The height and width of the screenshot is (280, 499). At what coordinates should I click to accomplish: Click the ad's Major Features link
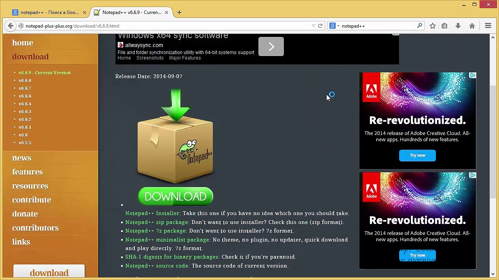(x=185, y=58)
